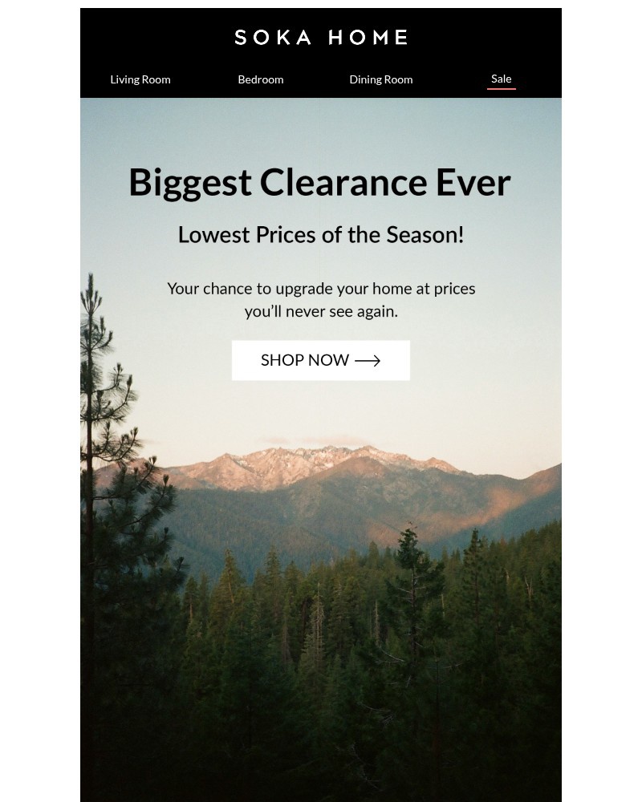Screen dimensions: 642x802
Task: Click the paragraph about upgrading your home
Action: 321,300
